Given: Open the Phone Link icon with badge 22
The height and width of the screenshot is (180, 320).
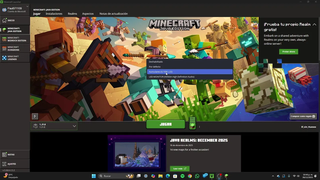Looking at the screenshot, I should pos(205,176).
